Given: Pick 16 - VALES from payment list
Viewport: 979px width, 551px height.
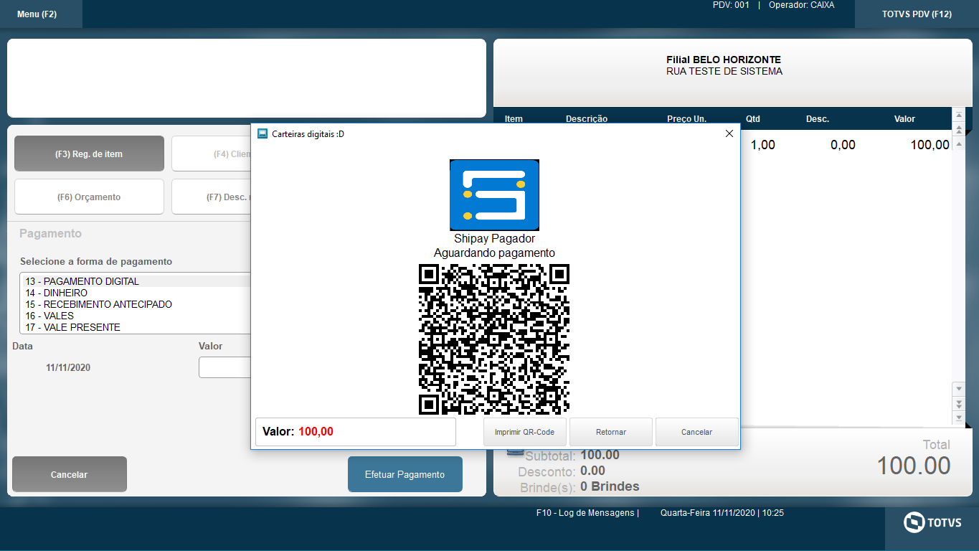Looking at the screenshot, I should (136, 316).
